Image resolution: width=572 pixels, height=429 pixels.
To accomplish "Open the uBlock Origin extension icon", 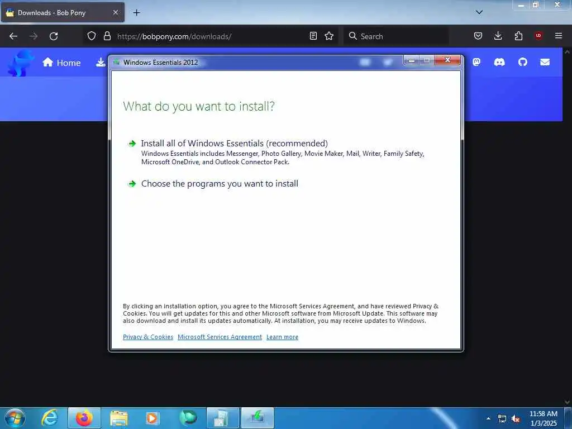I will [538, 36].
